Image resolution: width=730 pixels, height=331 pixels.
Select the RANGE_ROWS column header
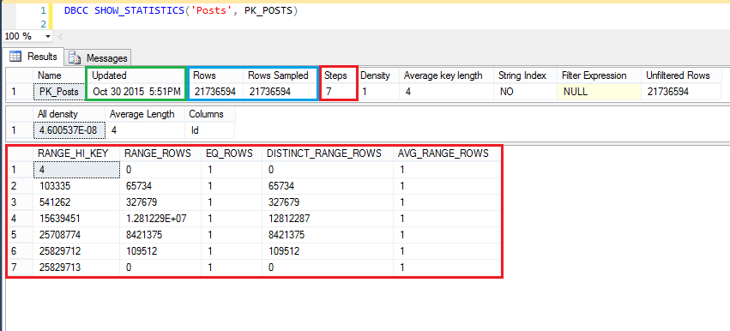pyautogui.click(x=161, y=154)
